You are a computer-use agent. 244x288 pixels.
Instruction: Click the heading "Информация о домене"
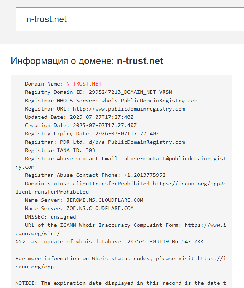tap(87, 61)
